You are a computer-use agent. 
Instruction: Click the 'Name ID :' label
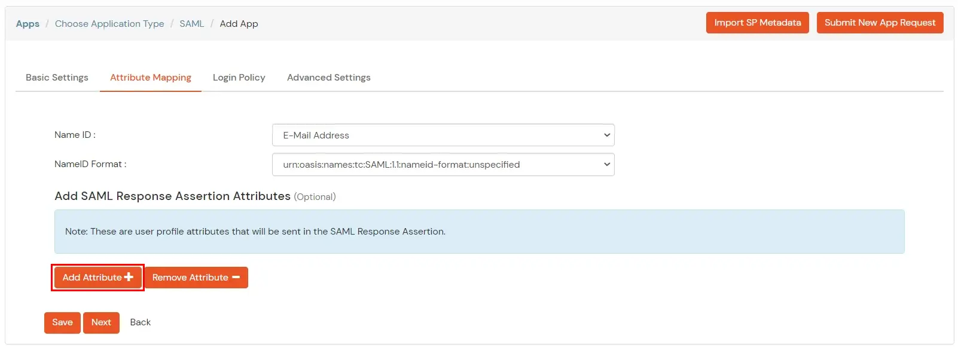(75, 135)
